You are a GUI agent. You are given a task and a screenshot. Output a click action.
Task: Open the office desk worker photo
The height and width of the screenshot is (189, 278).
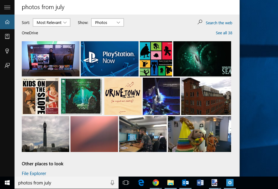click(x=143, y=134)
